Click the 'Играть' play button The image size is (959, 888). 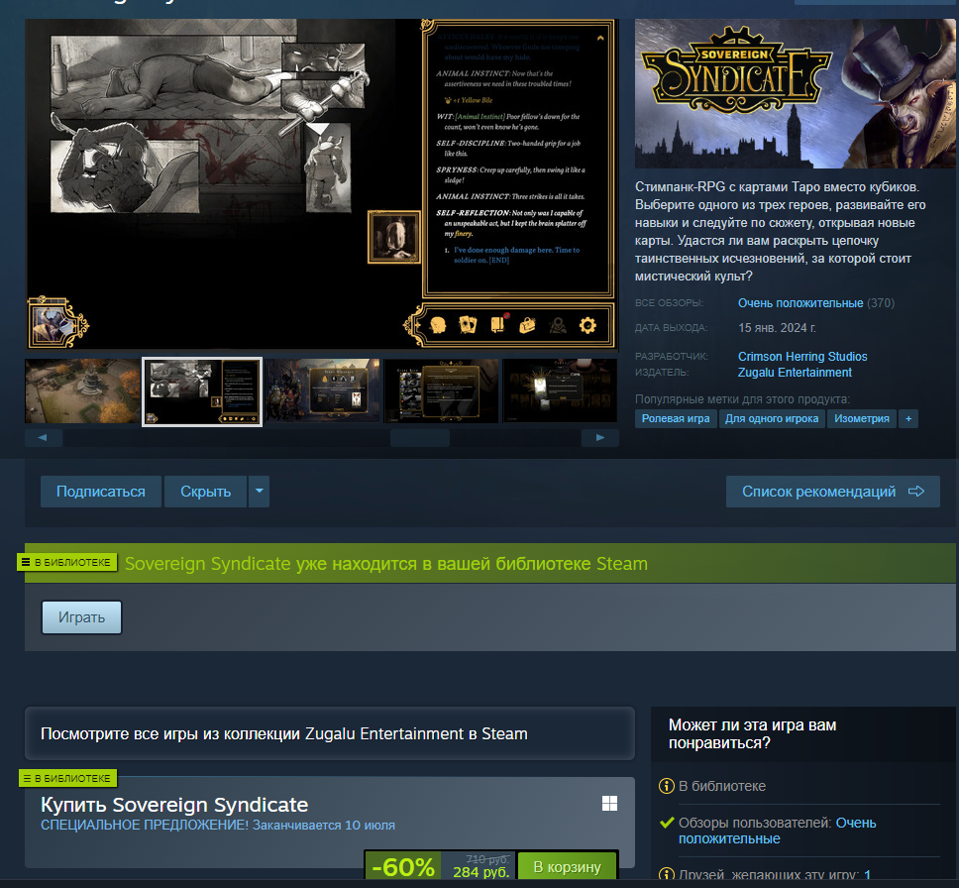click(81, 617)
